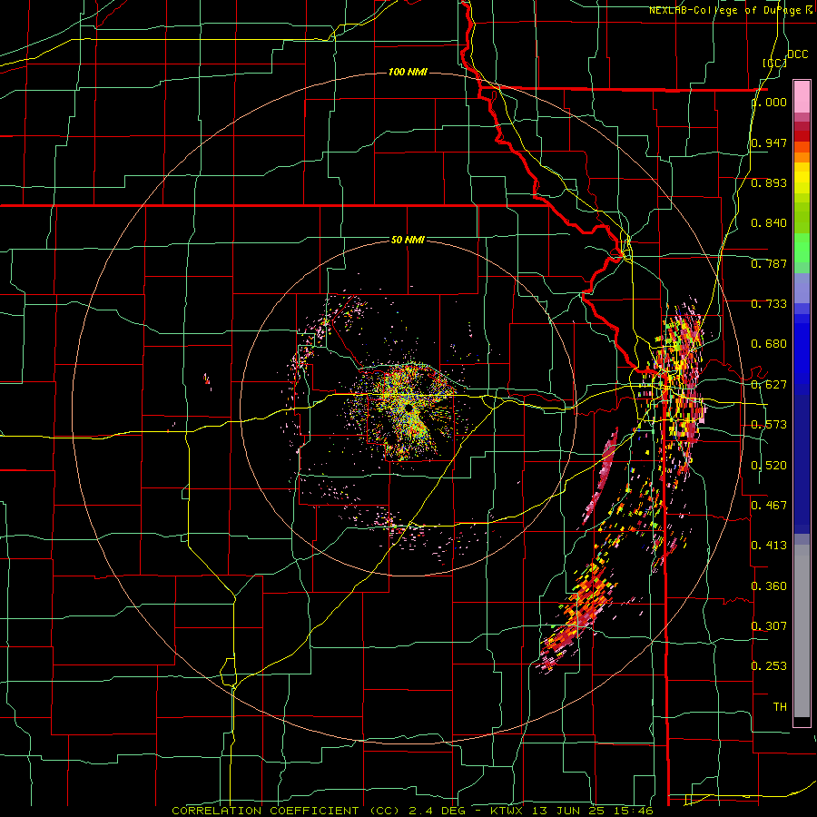The height and width of the screenshot is (817, 817).
Task: Click the 0.733 scale value
Action: click(x=769, y=304)
